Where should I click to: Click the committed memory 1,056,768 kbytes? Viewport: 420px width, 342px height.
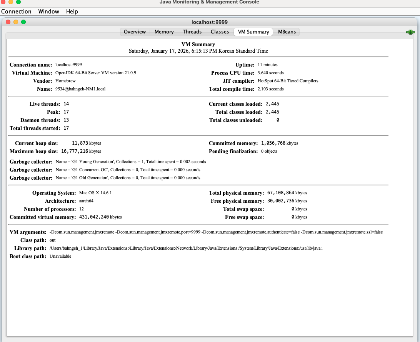pyautogui.click(x=280, y=143)
